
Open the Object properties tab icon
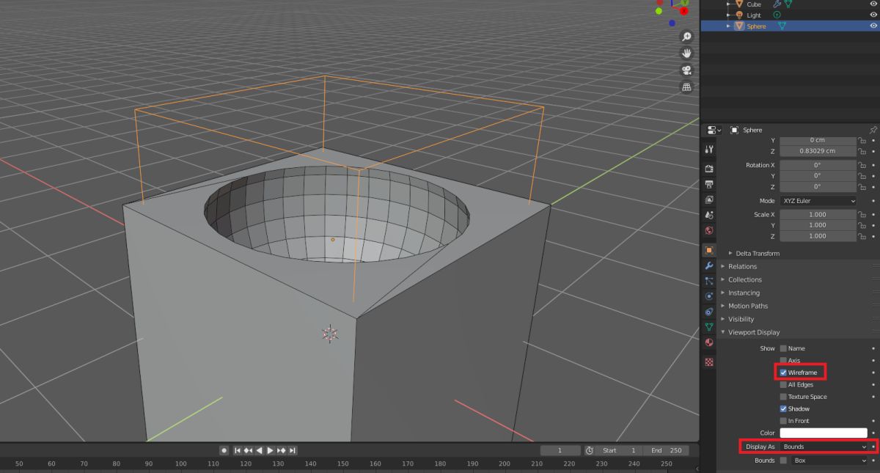coord(708,250)
